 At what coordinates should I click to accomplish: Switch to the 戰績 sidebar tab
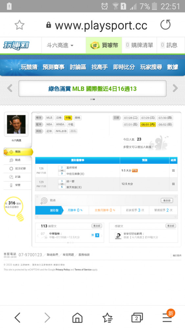(x=18, y=160)
